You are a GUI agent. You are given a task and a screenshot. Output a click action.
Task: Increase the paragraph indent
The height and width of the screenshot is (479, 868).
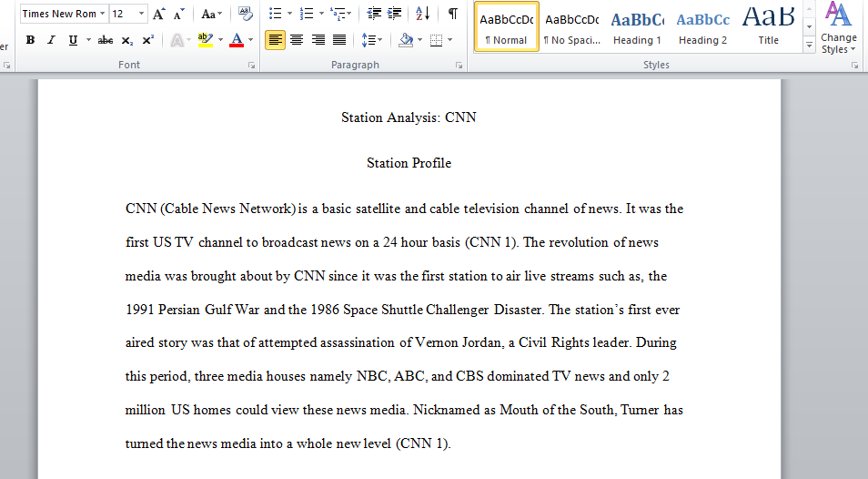coord(394,14)
